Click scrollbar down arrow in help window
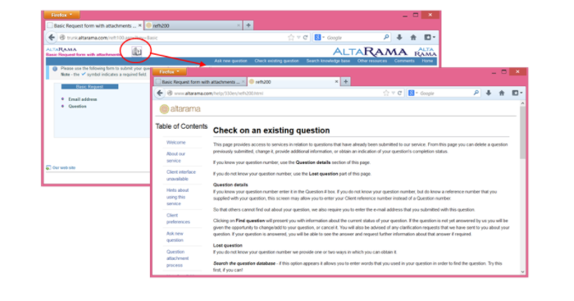The image size is (574, 301). pyautogui.click(x=522, y=271)
